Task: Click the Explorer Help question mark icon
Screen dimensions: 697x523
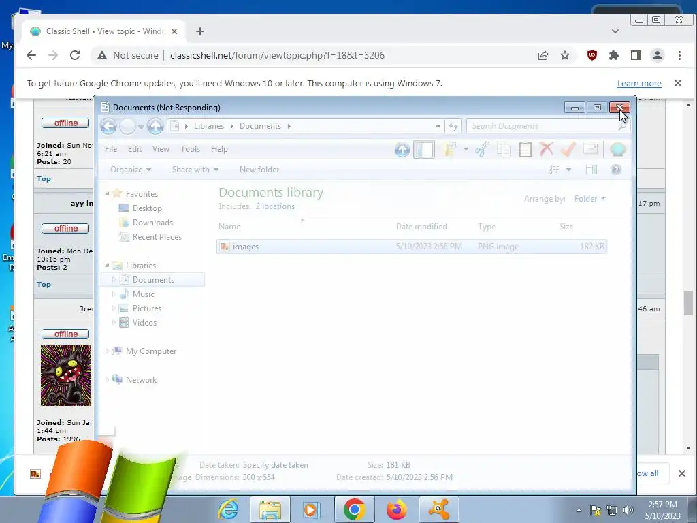Action: click(x=615, y=170)
